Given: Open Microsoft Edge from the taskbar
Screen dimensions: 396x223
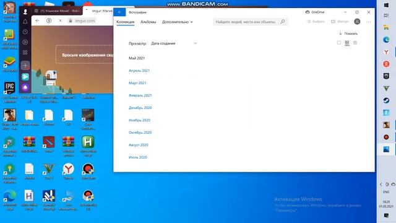Looking at the screenshot, I should point(386,40).
